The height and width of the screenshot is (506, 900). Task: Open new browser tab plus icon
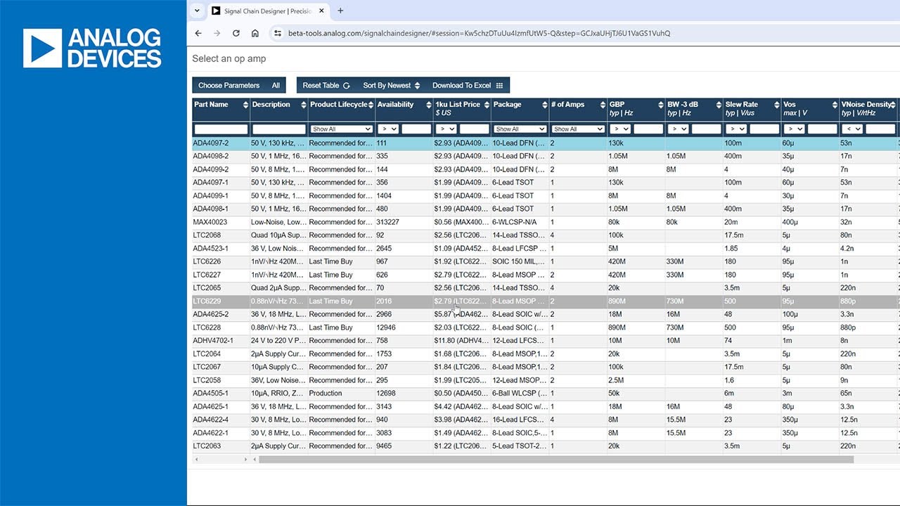340,11
